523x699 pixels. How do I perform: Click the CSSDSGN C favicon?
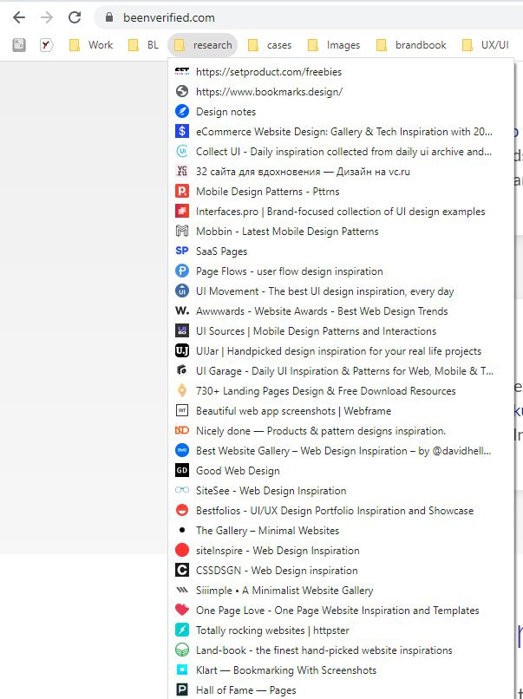(182, 570)
